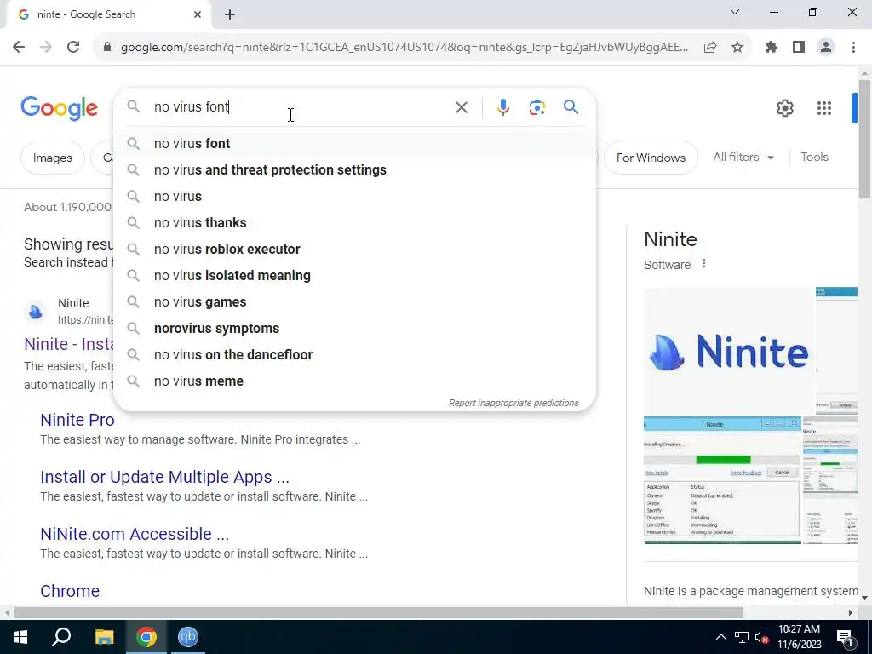This screenshot has height=654, width=872.
Task: Click Report inappropriate predictions
Action: 513,403
